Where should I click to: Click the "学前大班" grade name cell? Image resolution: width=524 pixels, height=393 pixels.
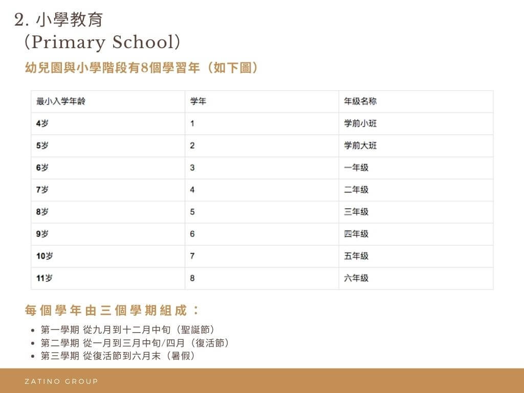click(360, 145)
